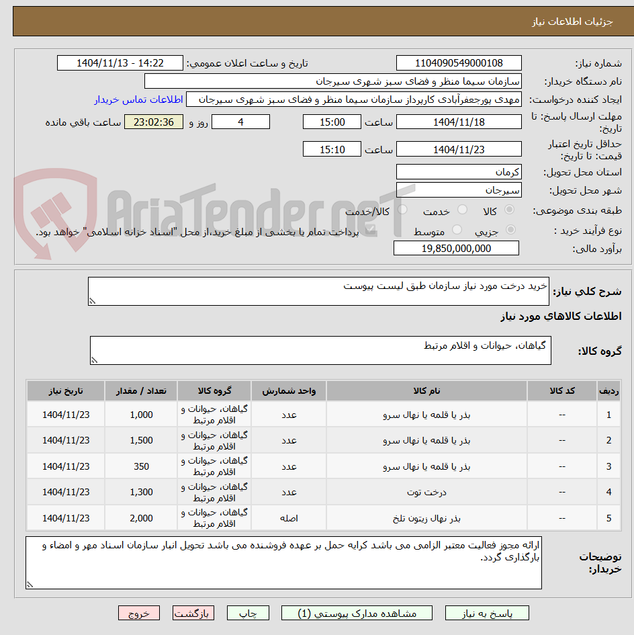The width and height of the screenshot is (634, 635).
Task: Click resize handle of the description textarea
Action: coord(92,301)
